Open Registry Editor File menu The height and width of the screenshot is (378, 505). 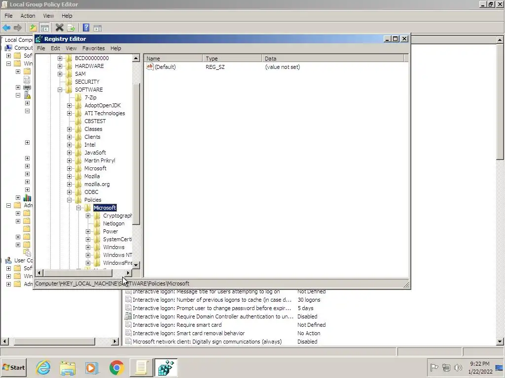point(41,48)
